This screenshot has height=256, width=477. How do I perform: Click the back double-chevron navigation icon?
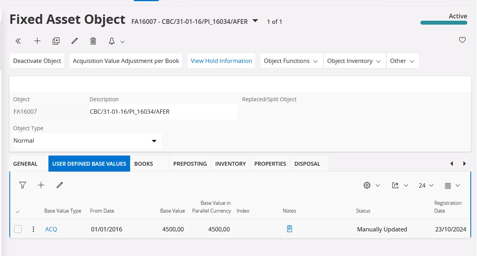[x=18, y=41]
